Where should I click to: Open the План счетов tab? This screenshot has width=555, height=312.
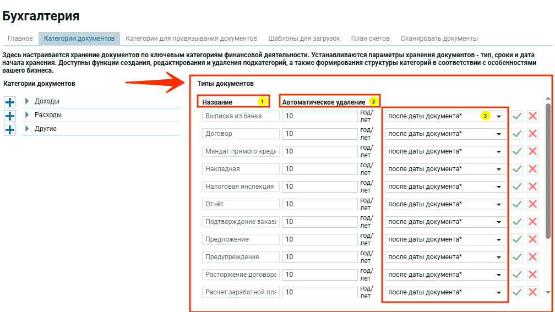pyautogui.click(x=370, y=39)
